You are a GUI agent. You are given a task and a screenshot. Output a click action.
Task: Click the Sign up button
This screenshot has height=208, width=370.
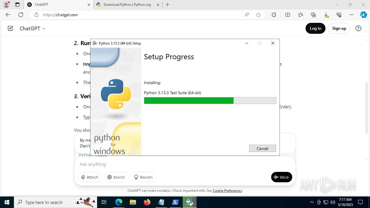339,28
